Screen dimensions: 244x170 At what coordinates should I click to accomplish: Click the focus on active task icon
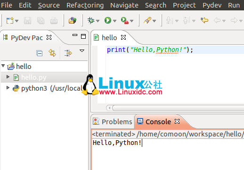click(68, 53)
